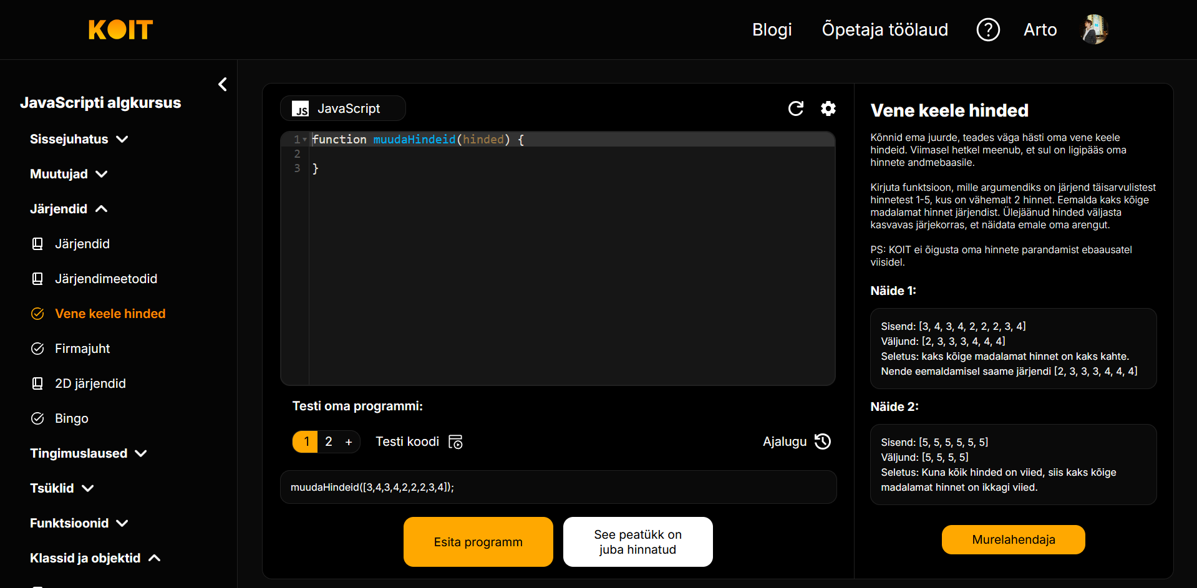Click the user profile avatar
The height and width of the screenshot is (588, 1197).
(x=1093, y=29)
